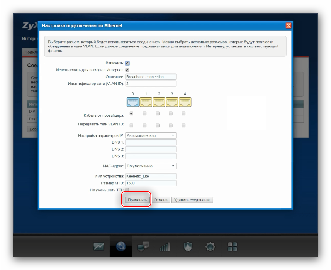331x270 pixels.
Task: Toggle the Включить checkbox
Action: tap(127, 63)
